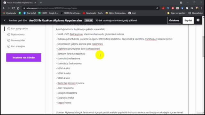Close the ArcGIS ile Uzaktan Algılama tab
The image size is (205, 115).
(35, 3)
